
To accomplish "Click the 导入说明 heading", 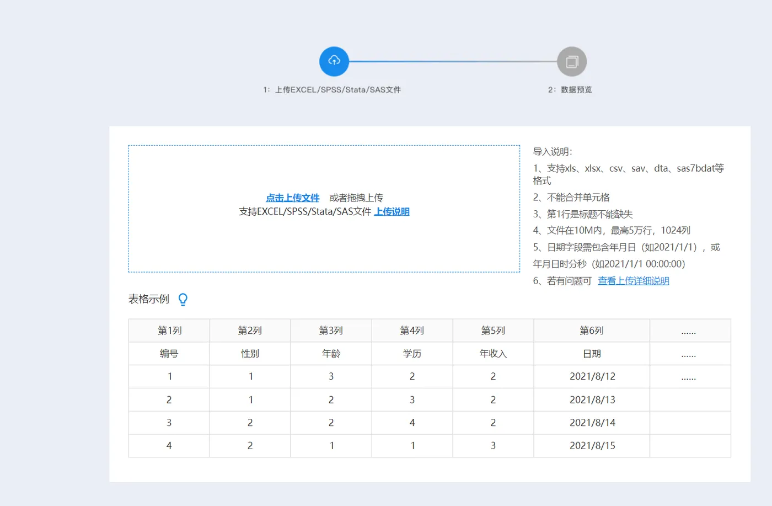I will coord(553,152).
